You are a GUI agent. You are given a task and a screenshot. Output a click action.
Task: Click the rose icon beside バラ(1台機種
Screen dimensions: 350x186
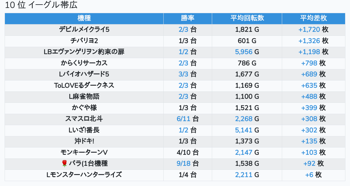(64, 164)
